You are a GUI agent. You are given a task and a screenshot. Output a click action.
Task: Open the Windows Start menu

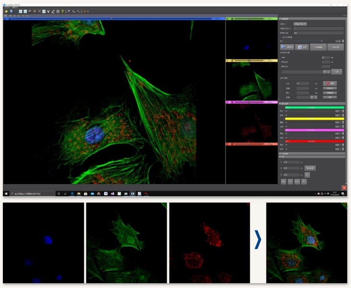(x=6, y=193)
